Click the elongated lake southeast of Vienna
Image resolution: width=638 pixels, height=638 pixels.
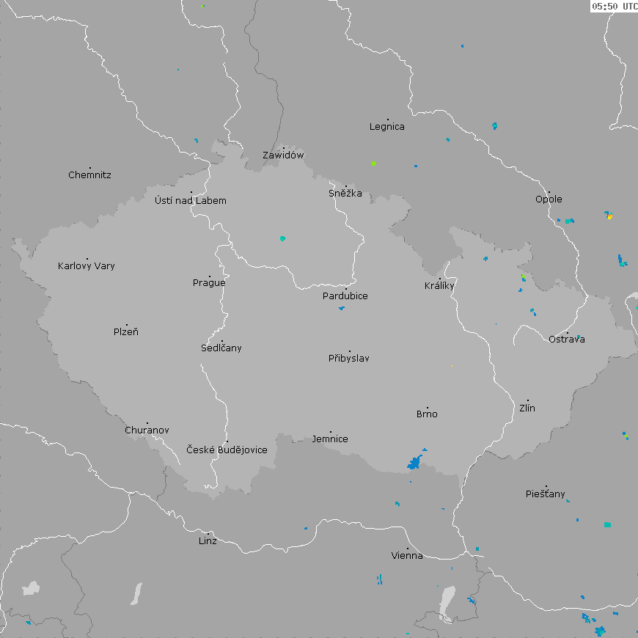pyautogui.click(x=447, y=603)
